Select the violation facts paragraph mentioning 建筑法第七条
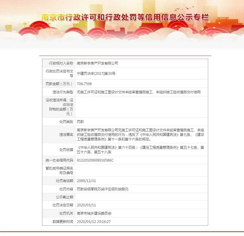The height and width of the screenshot is (236, 244). 140,135
